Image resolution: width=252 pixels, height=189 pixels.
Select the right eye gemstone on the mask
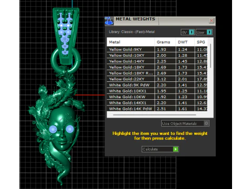(70, 129)
